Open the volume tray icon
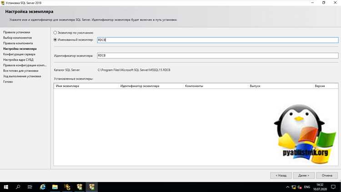The width and height of the screenshot is (341, 192). click(300, 187)
